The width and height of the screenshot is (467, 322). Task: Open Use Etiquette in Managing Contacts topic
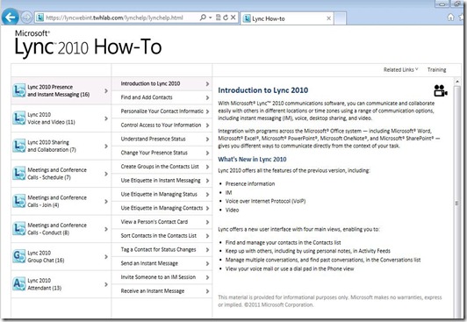tap(162, 208)
